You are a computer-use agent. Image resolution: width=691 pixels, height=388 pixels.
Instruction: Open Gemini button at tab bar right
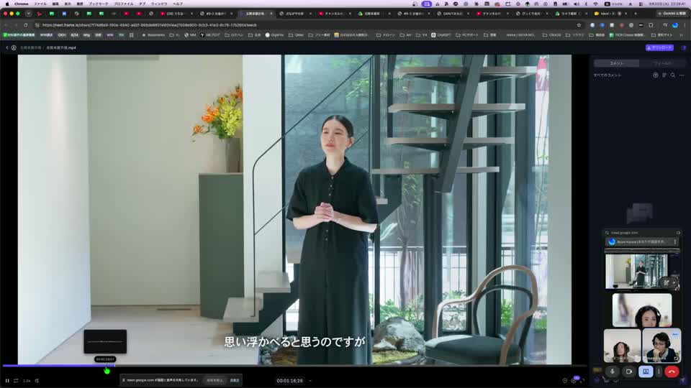click(x=672, y=14)
